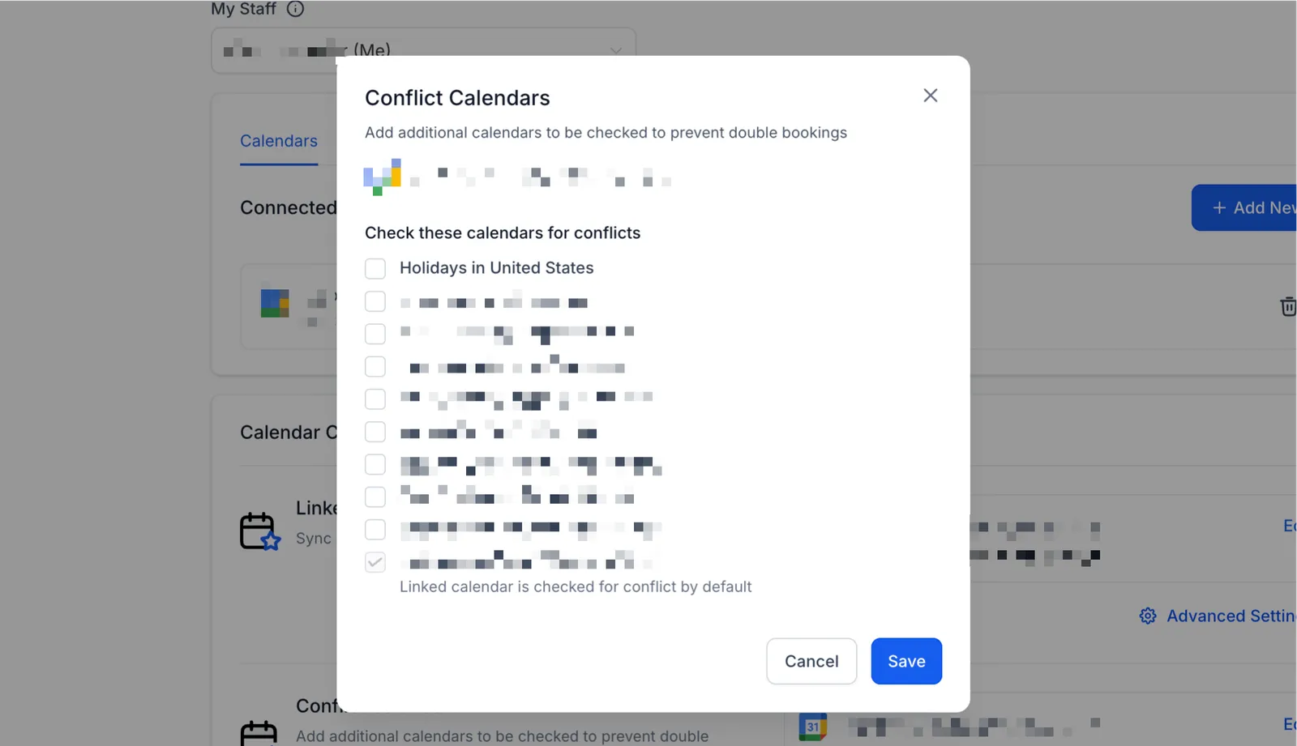Tick the second calendar checkbox under Holidays
This screenshot has width=1297, height=746.
tap(375, 334)
